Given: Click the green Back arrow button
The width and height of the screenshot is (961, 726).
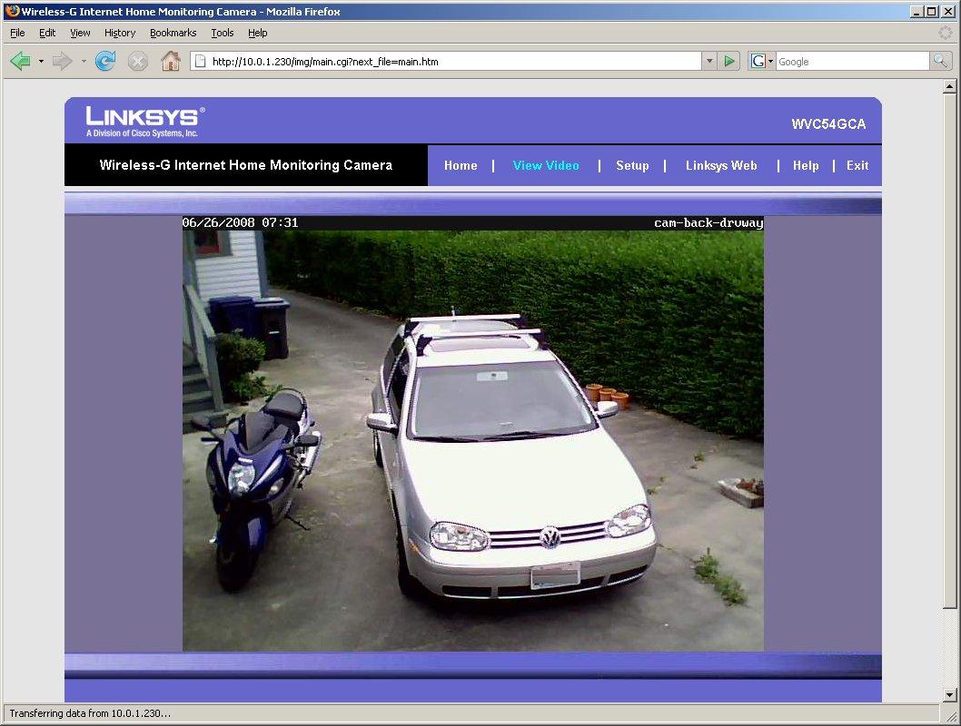Looking at the screenshot, I should click(20, 61).
